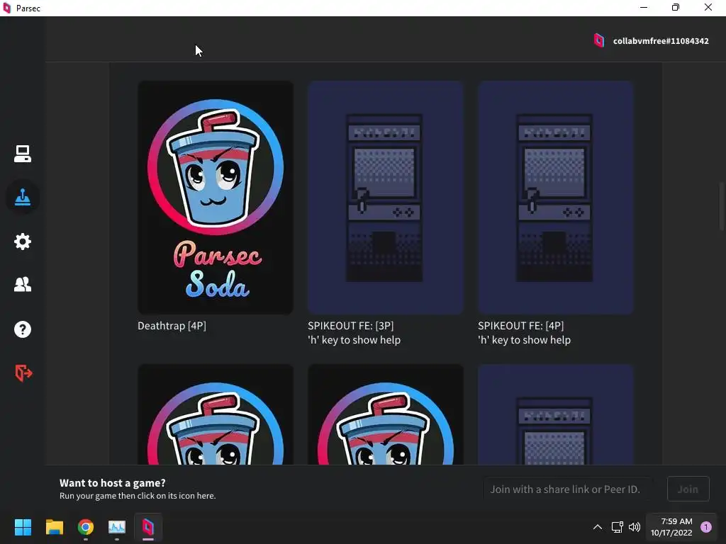The image size is (726, 544).
Task: Click the arcade list vertical scrollbar
Action: click(x=721, y=206)
